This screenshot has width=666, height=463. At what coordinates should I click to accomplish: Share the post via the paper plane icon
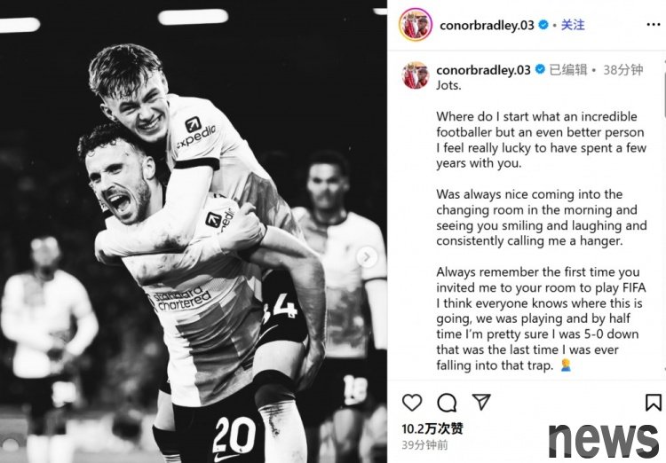tap(481, 402)
